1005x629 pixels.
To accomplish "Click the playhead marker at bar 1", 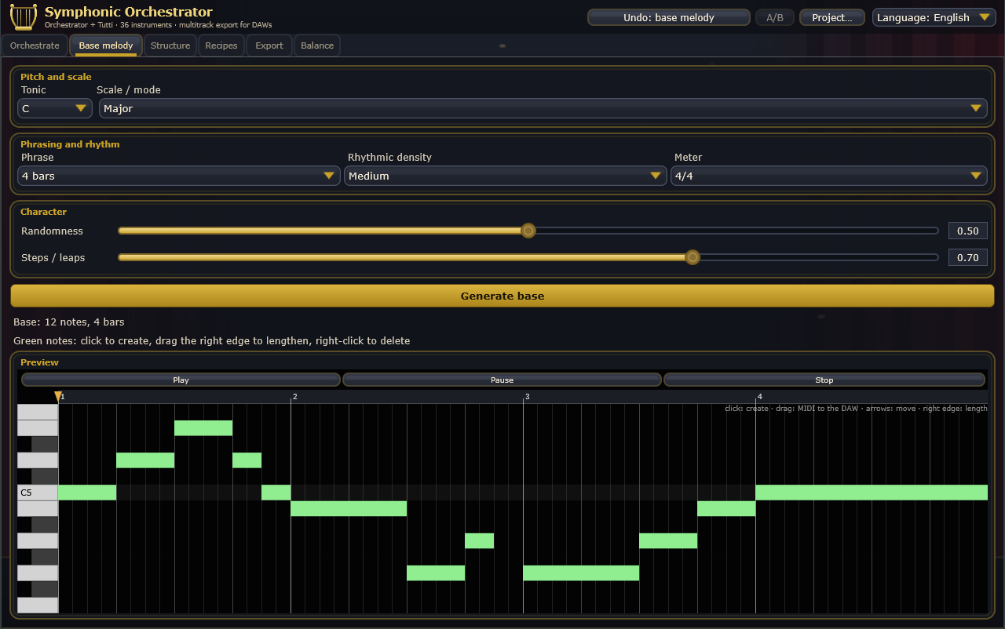I will [x=57, y=397].
